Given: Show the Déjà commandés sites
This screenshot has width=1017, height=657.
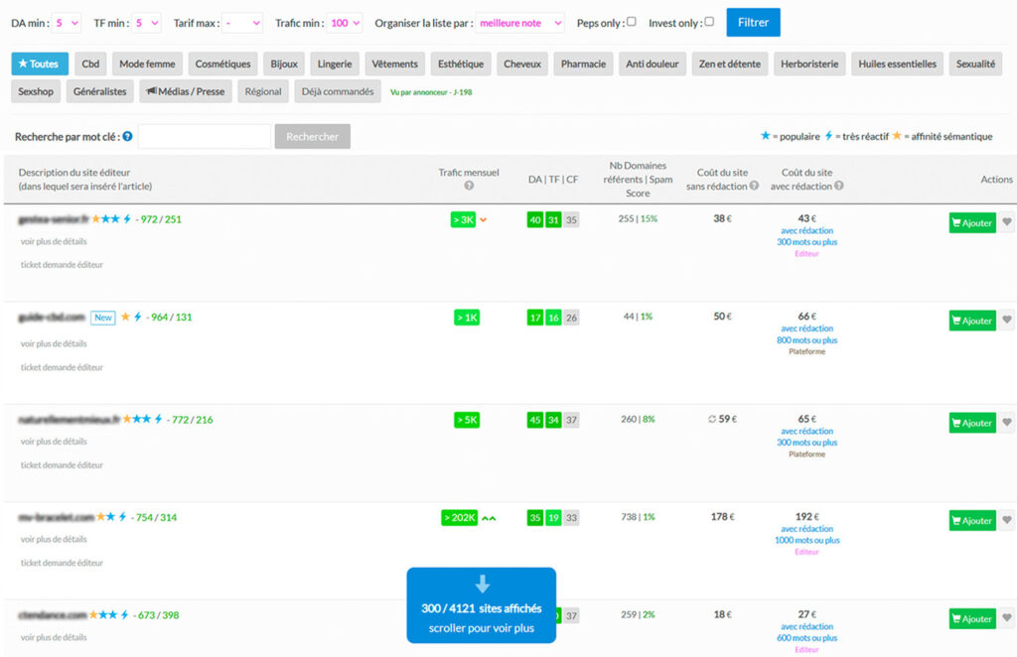Looking at the screenshot, I should [x=338, y=92].
